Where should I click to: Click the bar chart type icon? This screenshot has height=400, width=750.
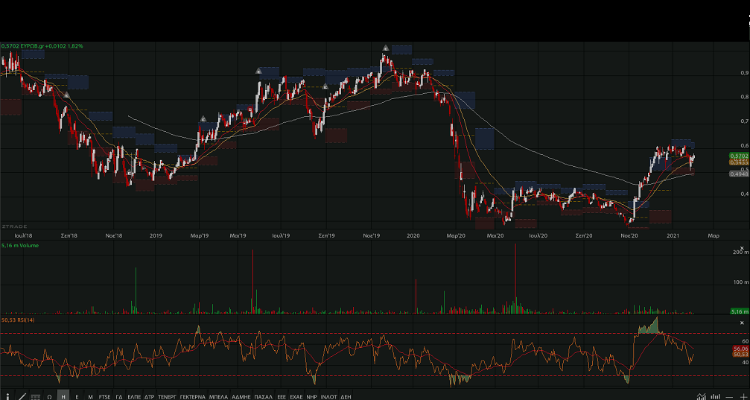coord(715,396)
